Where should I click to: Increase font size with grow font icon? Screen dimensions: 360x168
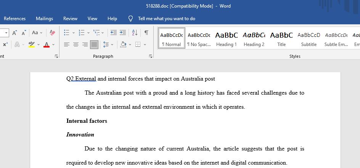click(x=14, y=33)
